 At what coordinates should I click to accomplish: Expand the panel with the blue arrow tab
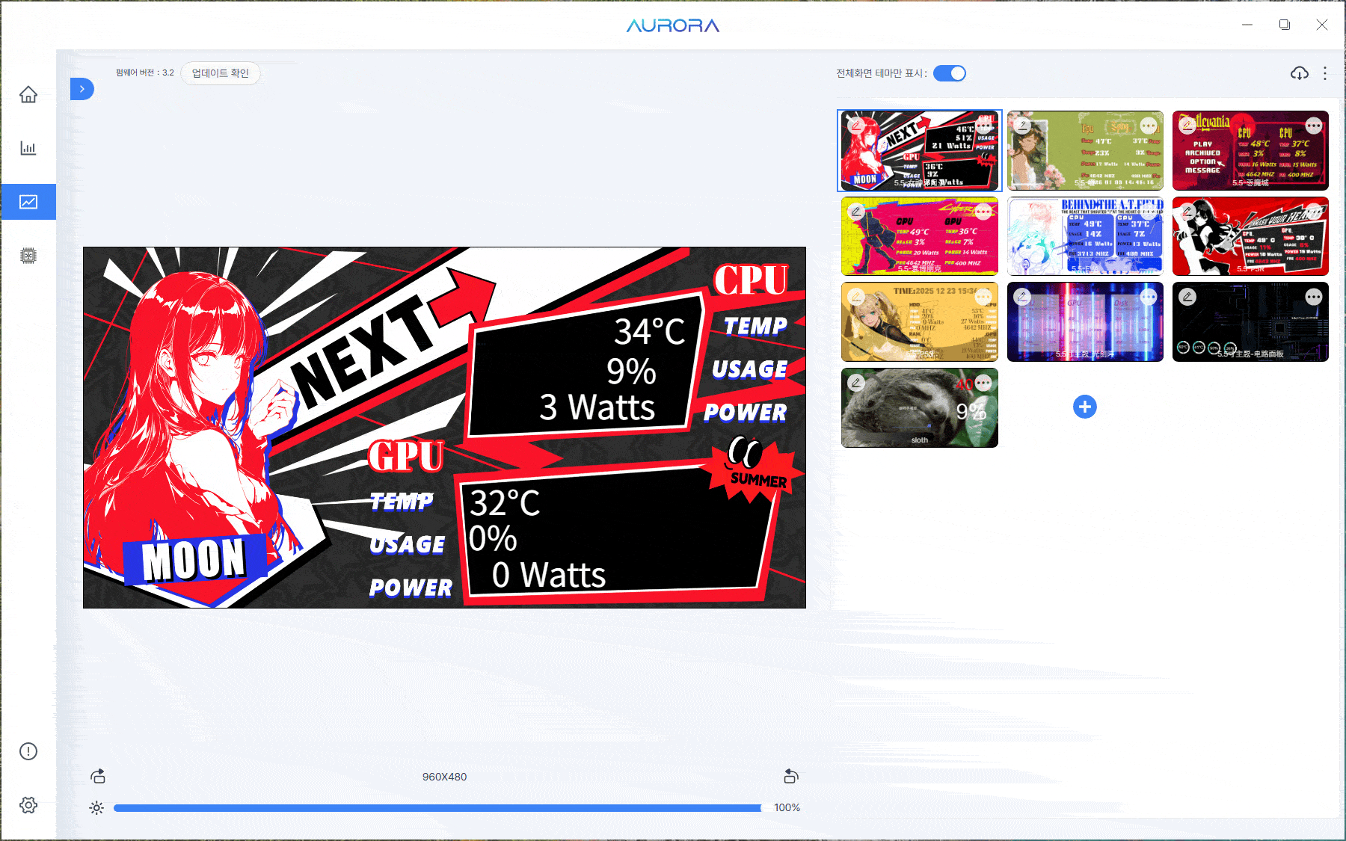(x=82, y=89)
